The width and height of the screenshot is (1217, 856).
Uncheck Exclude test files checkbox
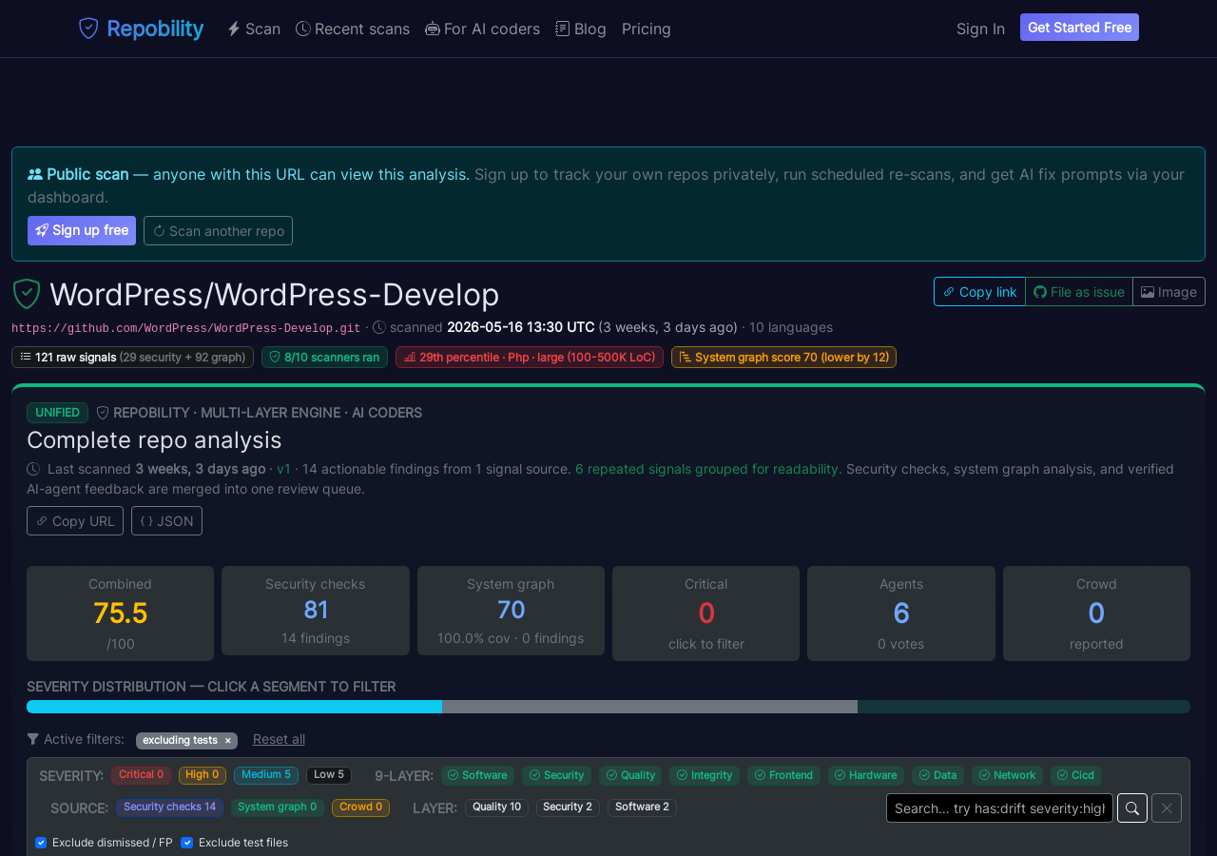[x=186, y=843]
